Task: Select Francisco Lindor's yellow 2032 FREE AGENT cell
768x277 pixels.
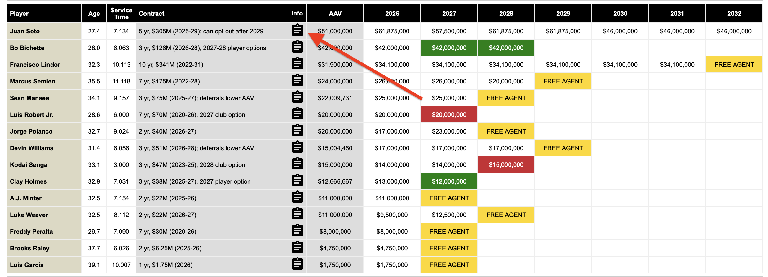Action: (734, 65)
